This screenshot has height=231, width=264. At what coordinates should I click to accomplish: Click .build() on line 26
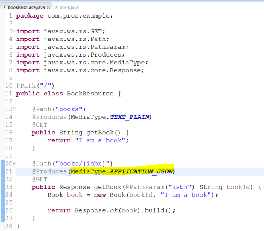(x=157, y=210)
